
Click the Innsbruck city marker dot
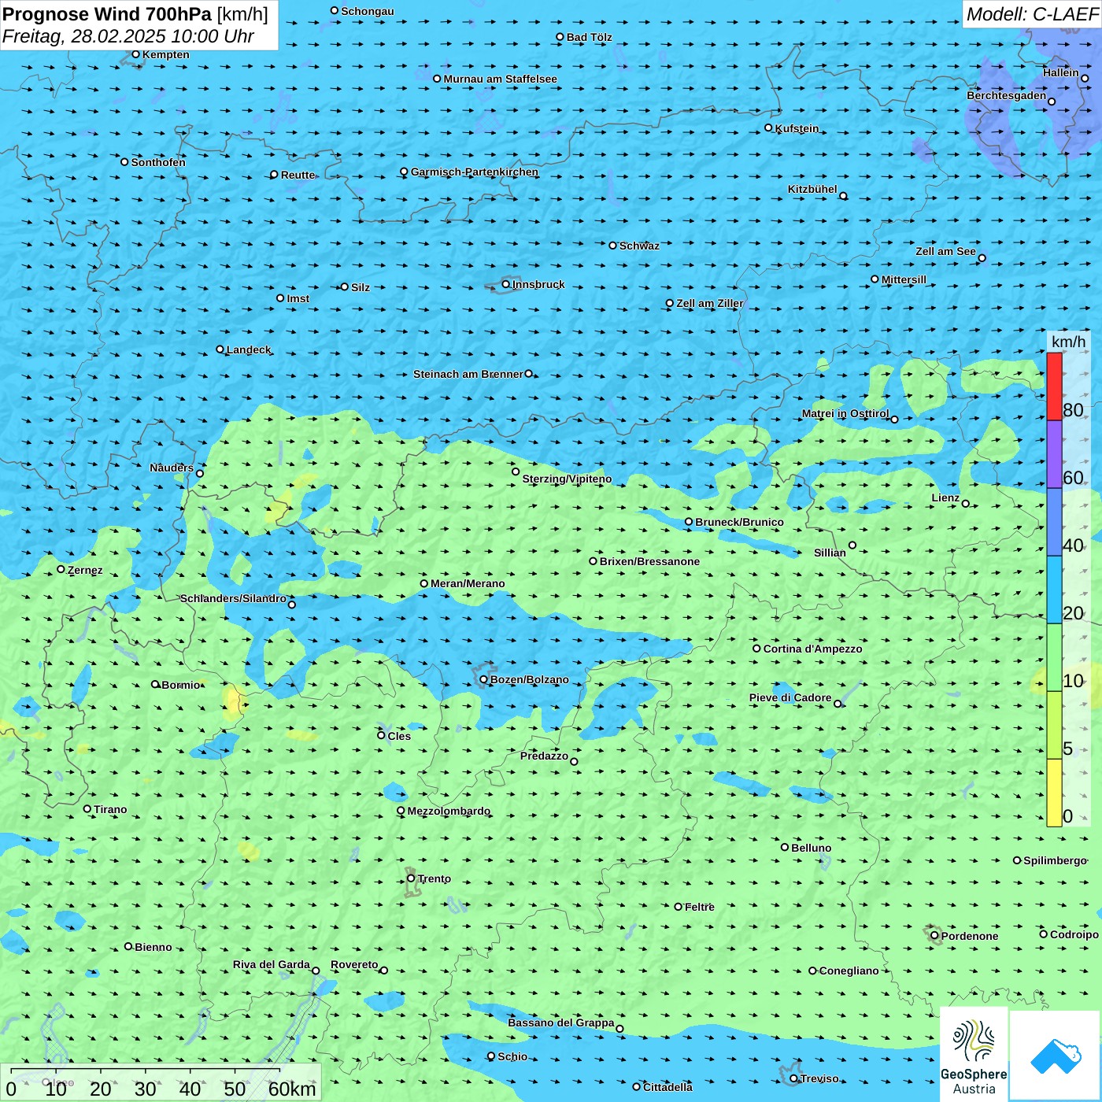pos(506,284)
